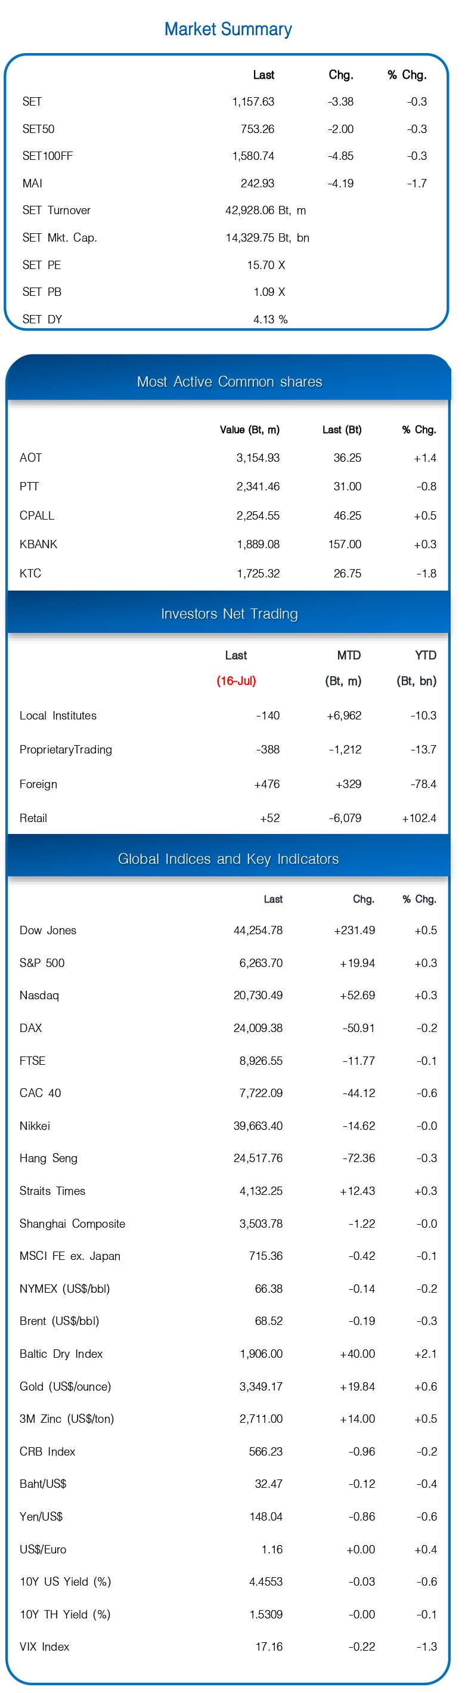Select the Gold (US$/ounce) row
465x1693 pixels.
(x=228, y=1387)
